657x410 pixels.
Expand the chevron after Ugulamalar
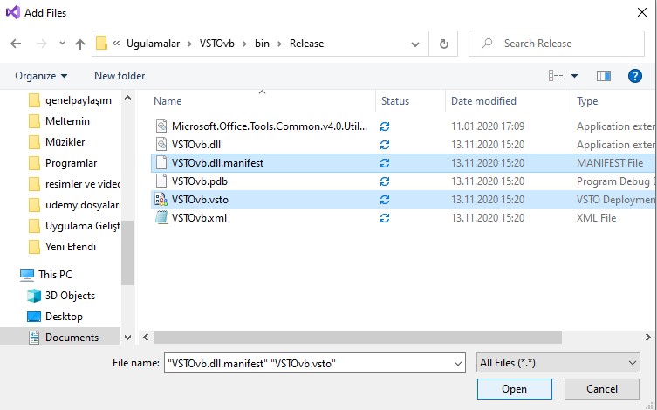[x=189, y=44]
